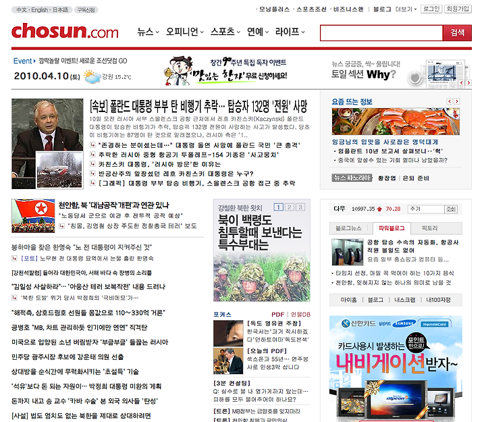Open the 내100자평 link
The height and width of the screenshot is (422, 486).
pos(438,300)
